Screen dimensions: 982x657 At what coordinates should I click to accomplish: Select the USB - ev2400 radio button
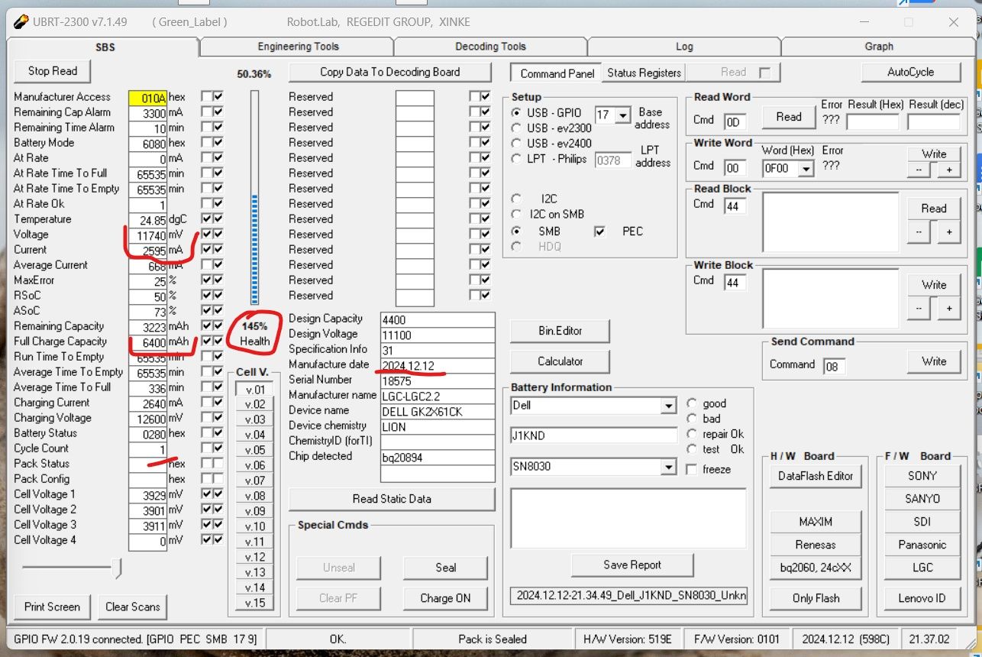517,144
